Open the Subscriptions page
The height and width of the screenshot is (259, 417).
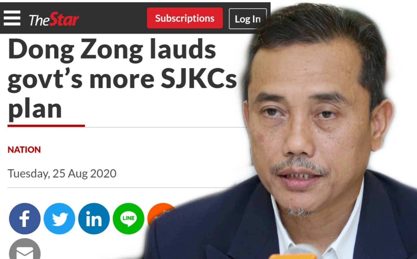tap(185, 18)
